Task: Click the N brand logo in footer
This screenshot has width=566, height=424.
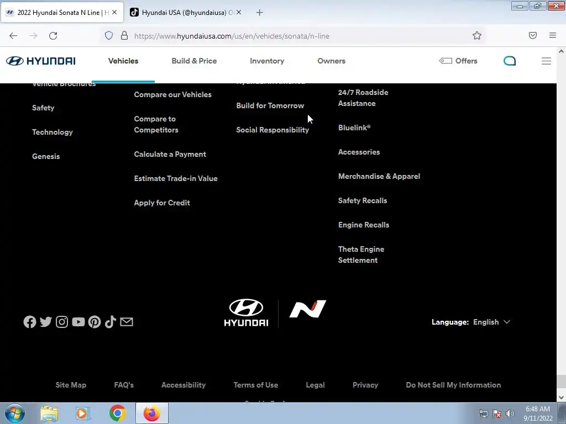Action: (x=307, y=309)
